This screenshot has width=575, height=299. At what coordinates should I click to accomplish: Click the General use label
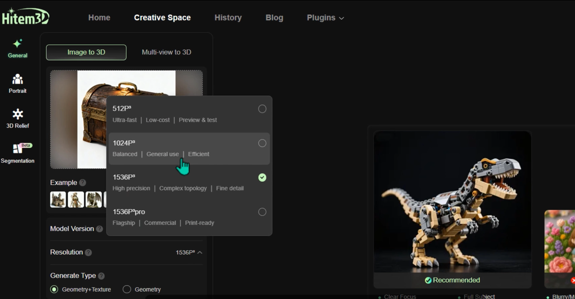[162, 154]
